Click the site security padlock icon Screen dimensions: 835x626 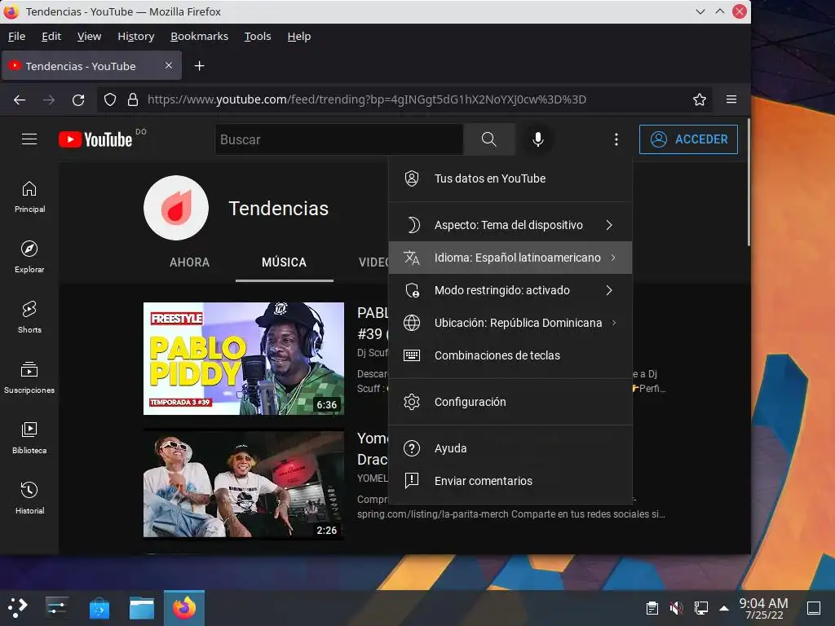(x=133, y=99)
